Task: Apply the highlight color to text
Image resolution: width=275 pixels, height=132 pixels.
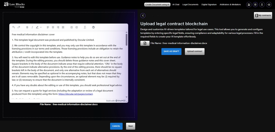Action: (x=37, y=27)
